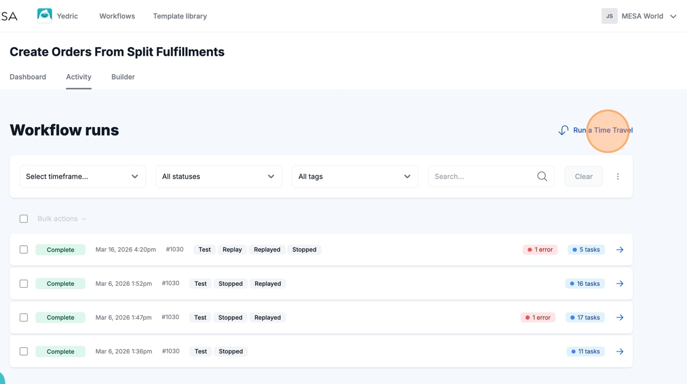Expand the Select timeframe dropdown

point(83,177)
